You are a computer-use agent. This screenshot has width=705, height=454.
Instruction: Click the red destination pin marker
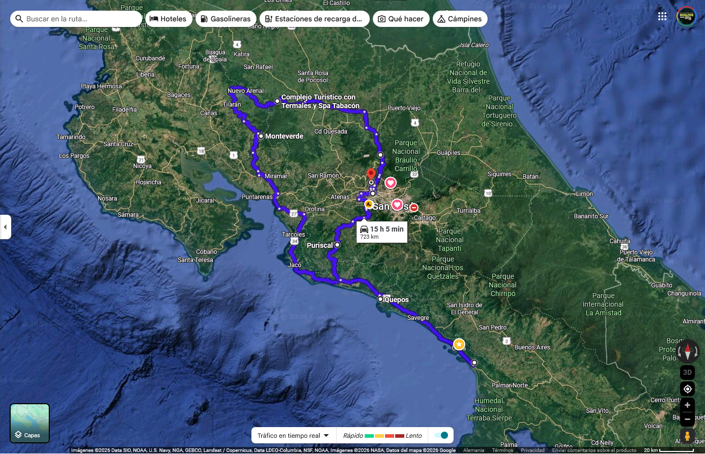click(371, 174)
